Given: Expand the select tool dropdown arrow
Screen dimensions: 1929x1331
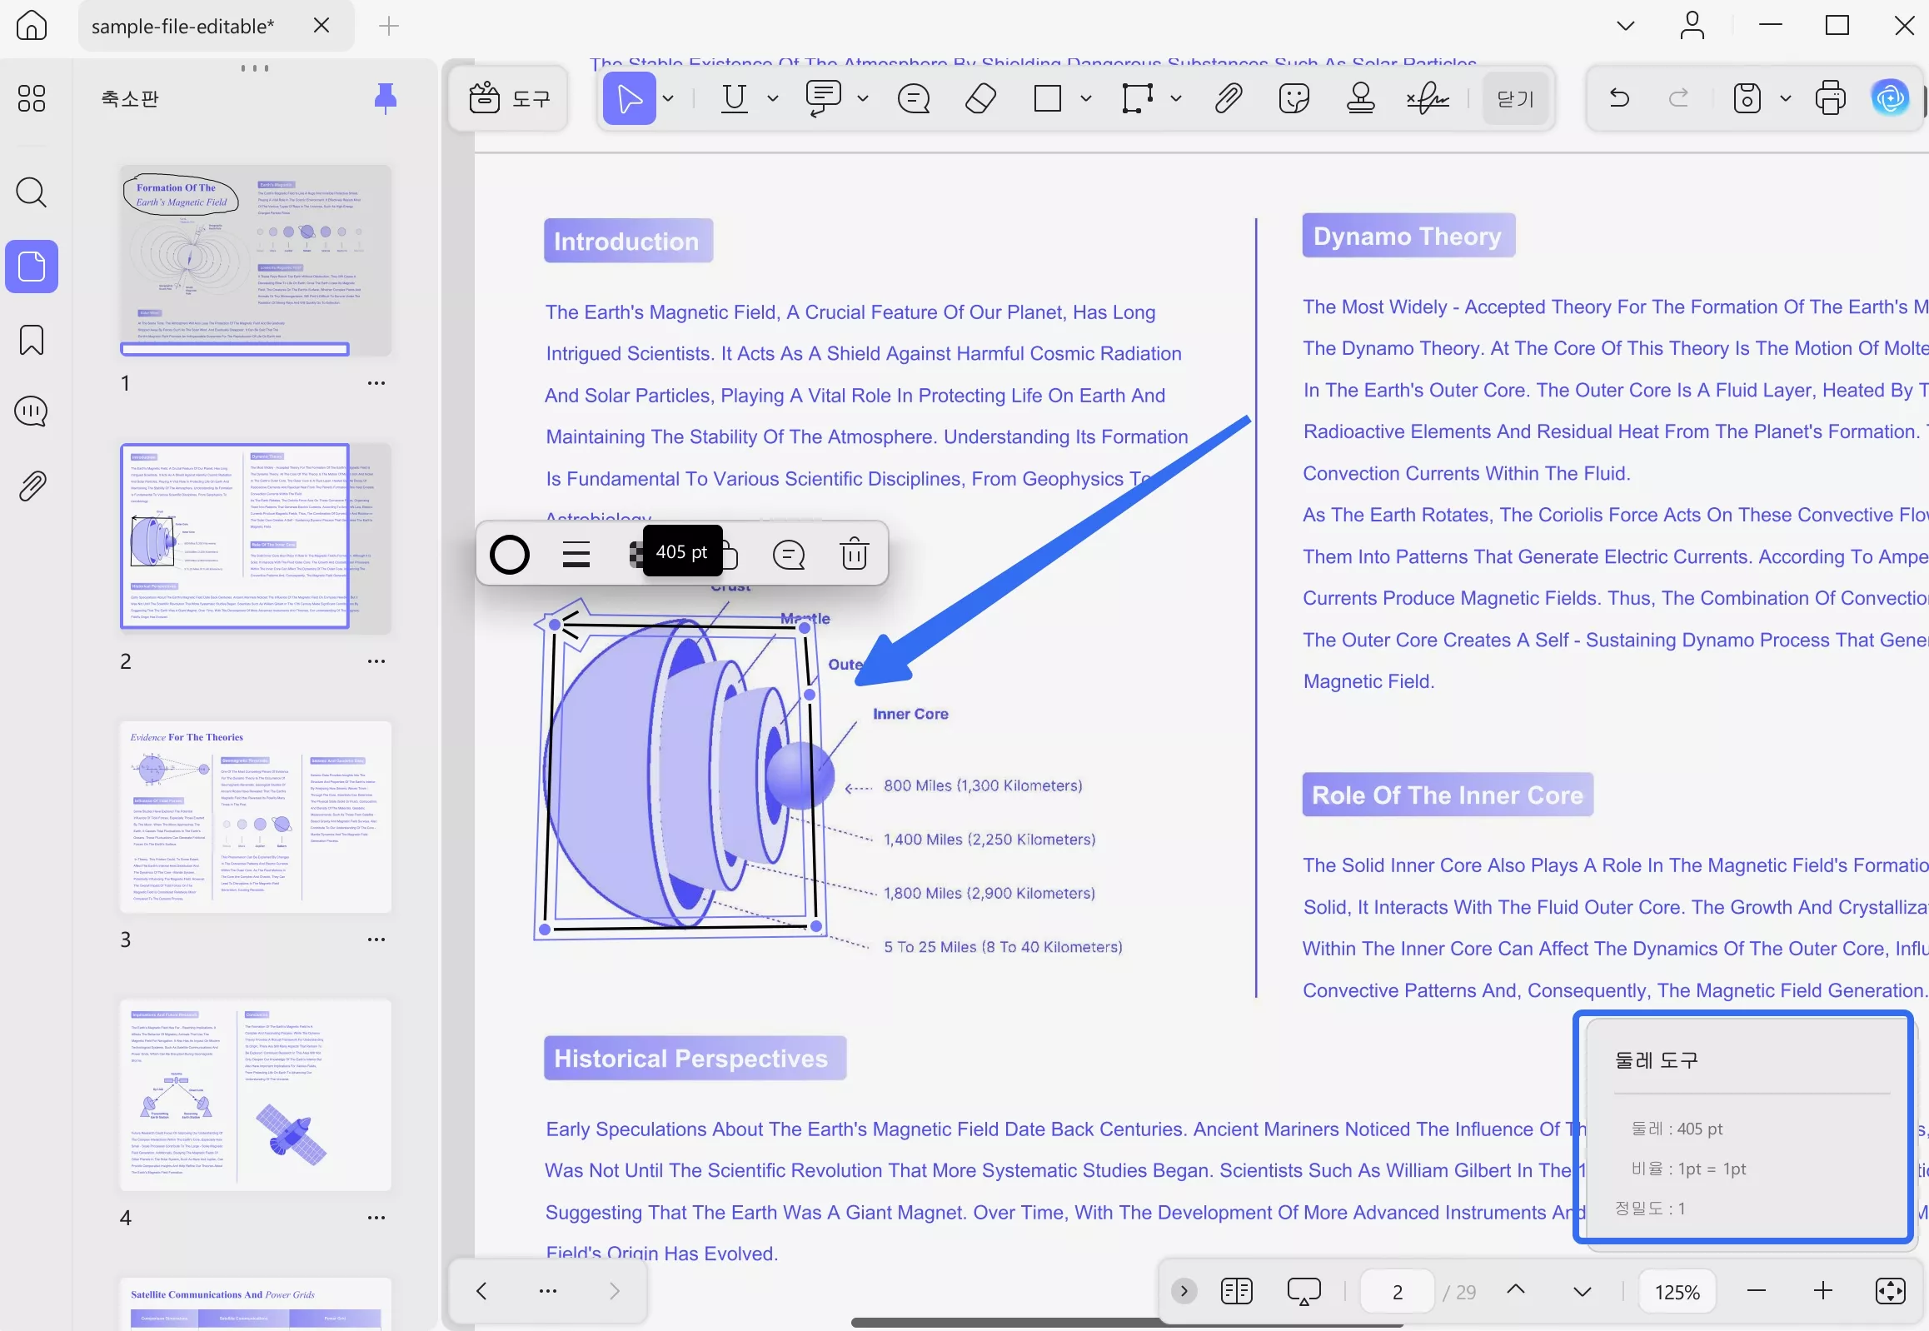Looking at the screenshot, I should 669,98.
